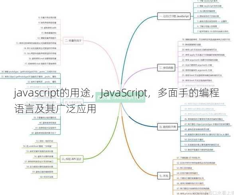Viewport: 234px width, 195px height.
Task: Click item 32 about never modifying __proto__
Action: pyautogui.click(x=42, y=82)
